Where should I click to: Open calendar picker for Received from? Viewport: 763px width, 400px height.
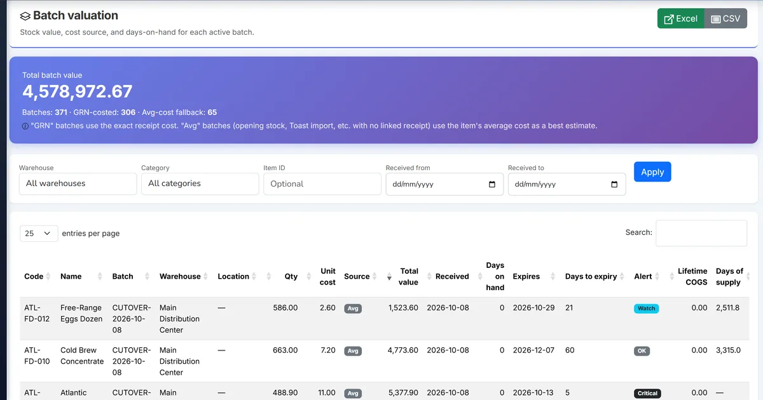point(491,184)
